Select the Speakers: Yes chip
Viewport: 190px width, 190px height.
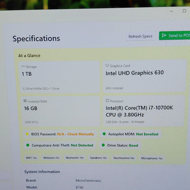(98, 158)
